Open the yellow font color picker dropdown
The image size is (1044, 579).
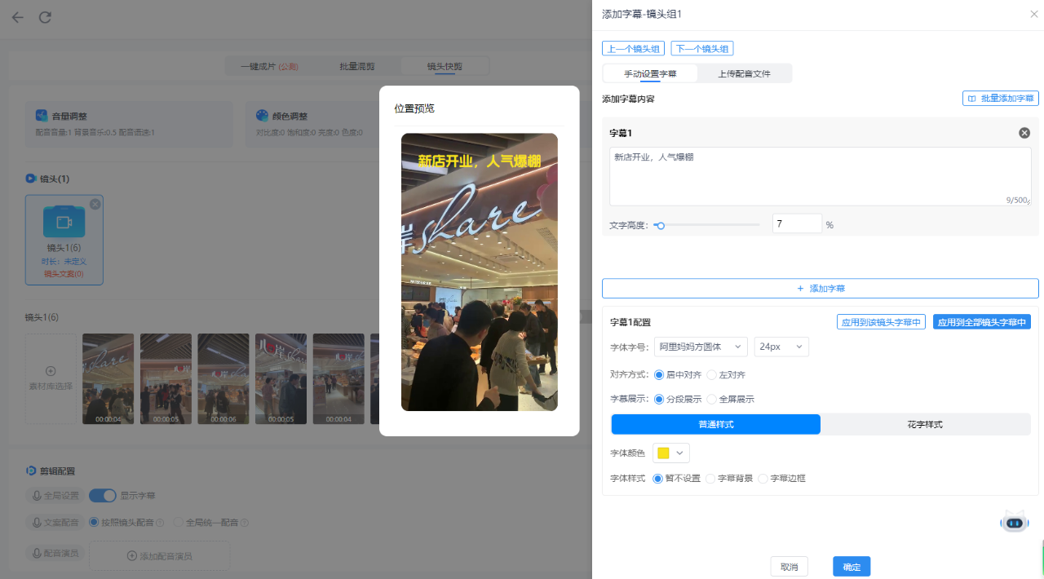(x=670, y=453)
